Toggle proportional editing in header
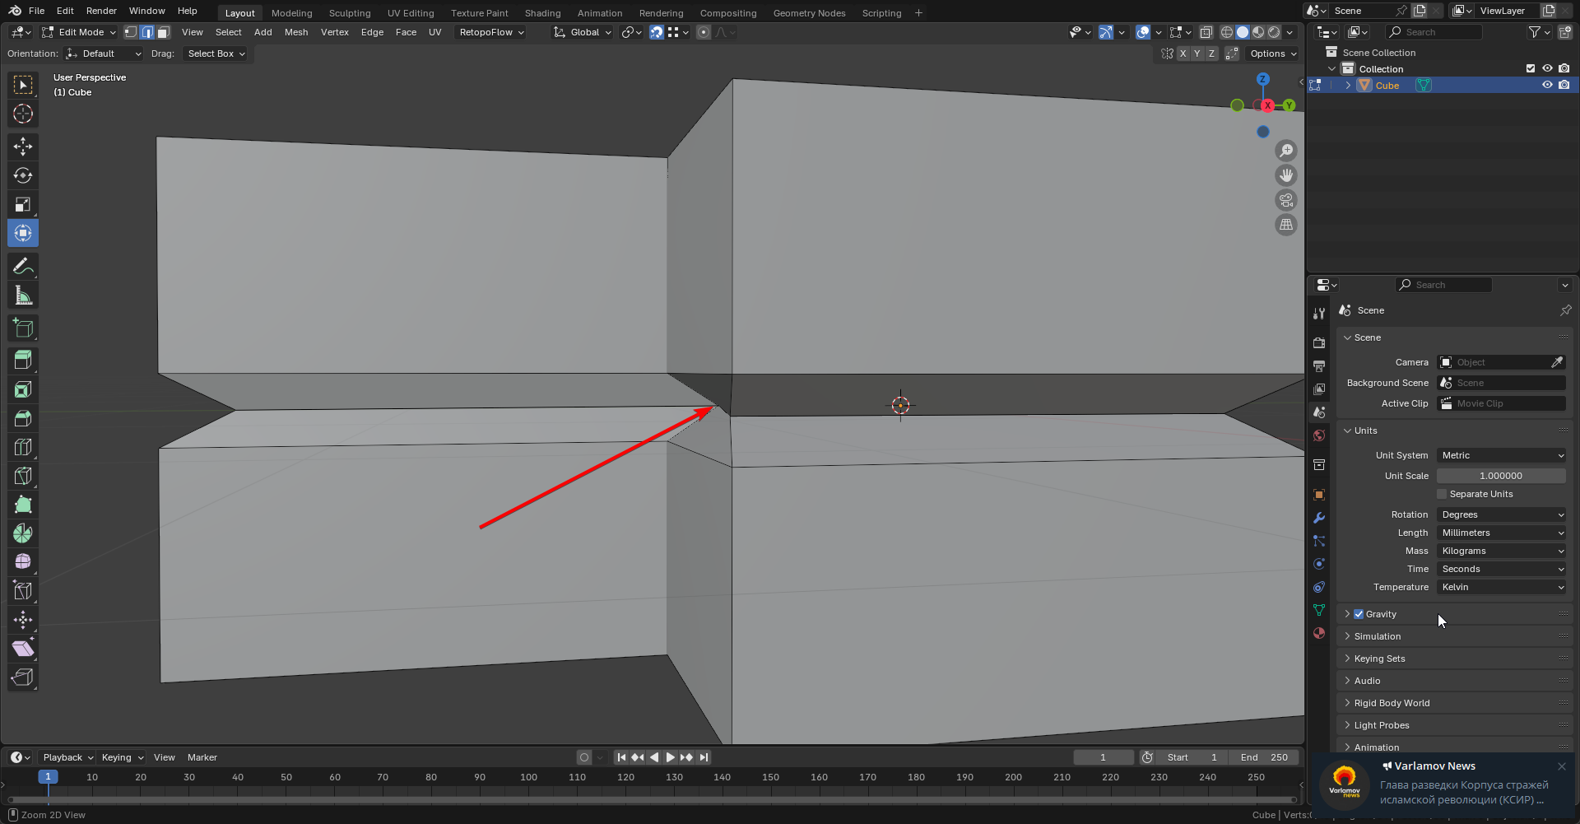The width and height of the screenshot is (1580, 824). pyautogui.click(x=703, y=32)
